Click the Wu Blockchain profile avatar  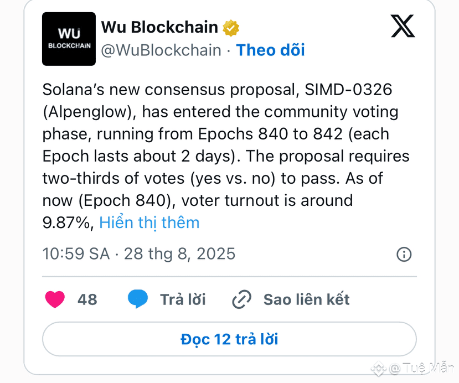pos(69,39)
